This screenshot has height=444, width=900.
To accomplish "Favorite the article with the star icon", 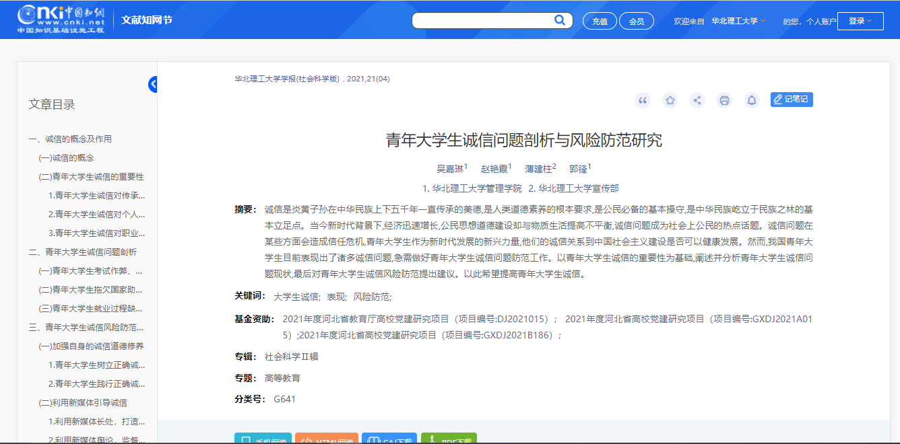I will [x=670, y=100].
